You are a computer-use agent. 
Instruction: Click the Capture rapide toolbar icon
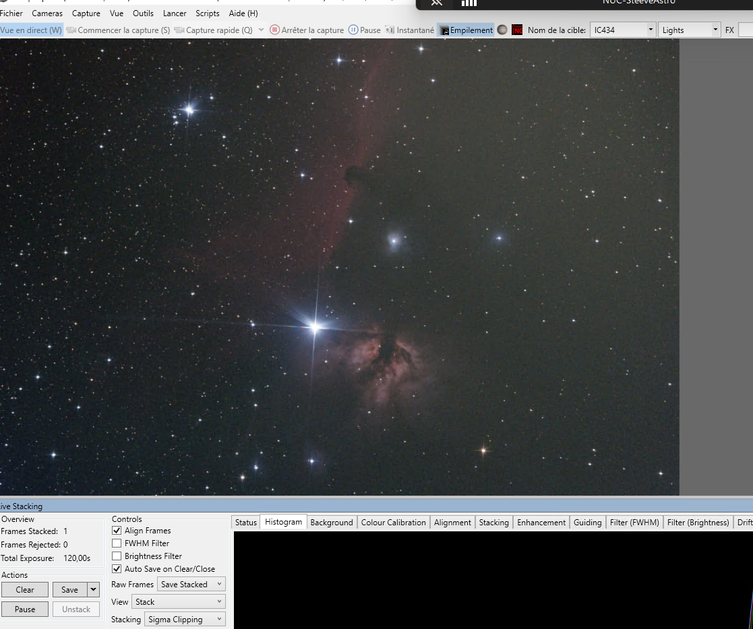(x=179, y=30)
